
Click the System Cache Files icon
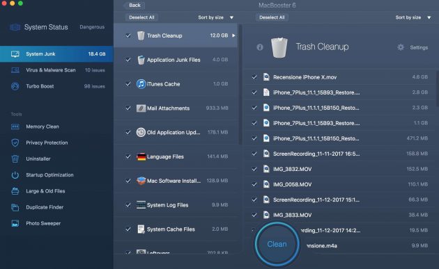coord(141,229)
